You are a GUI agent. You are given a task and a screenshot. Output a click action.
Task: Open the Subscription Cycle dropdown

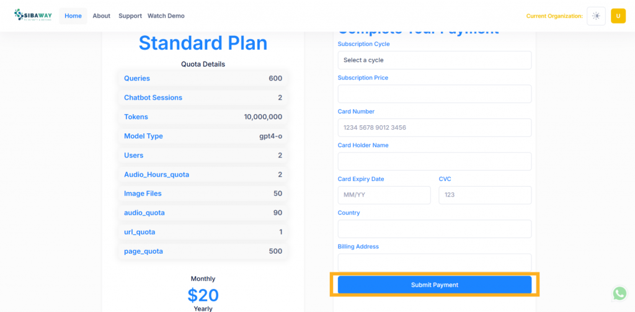[x=435, y=60]
